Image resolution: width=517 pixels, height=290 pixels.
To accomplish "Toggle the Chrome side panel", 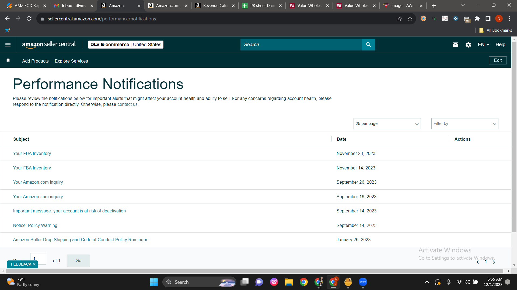I will pos(488,19).
